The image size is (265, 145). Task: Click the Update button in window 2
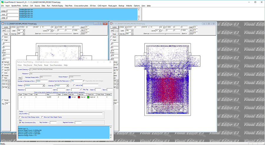tap(115, 27)
